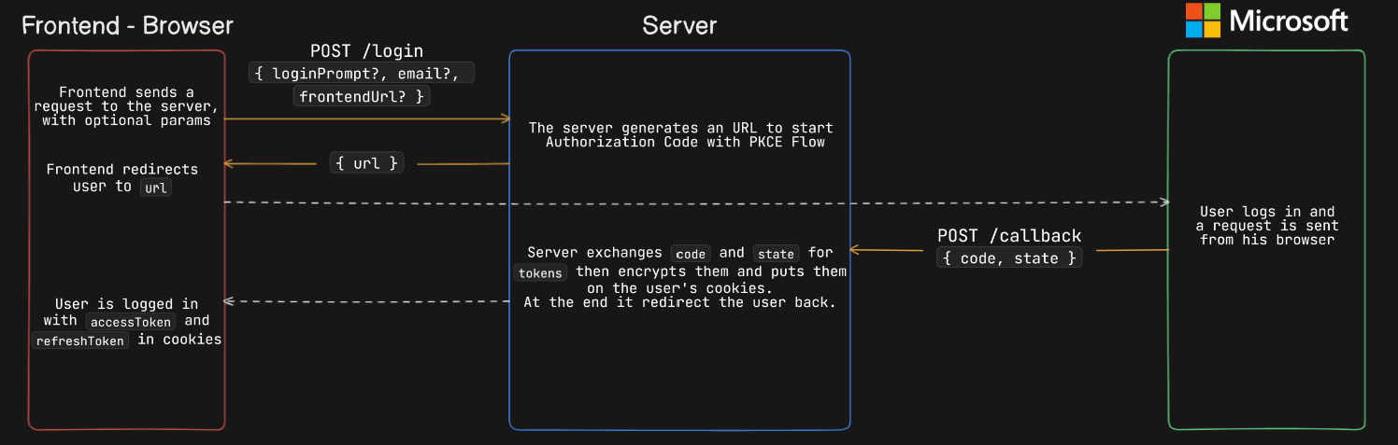The width and height of the screenshot is (1398, 445).
Task: Select 'Authorization Code with PKCE Flow' text
Action: pos(685,143)
